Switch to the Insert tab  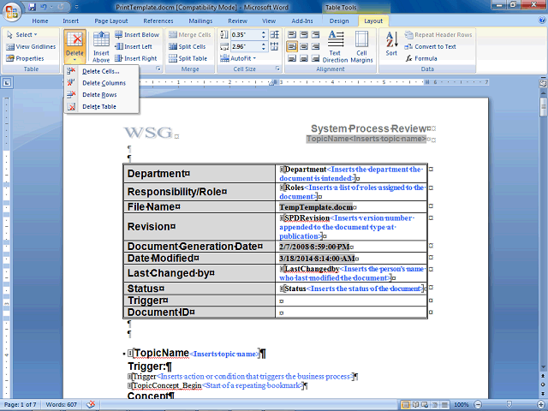tap(70, 21)
